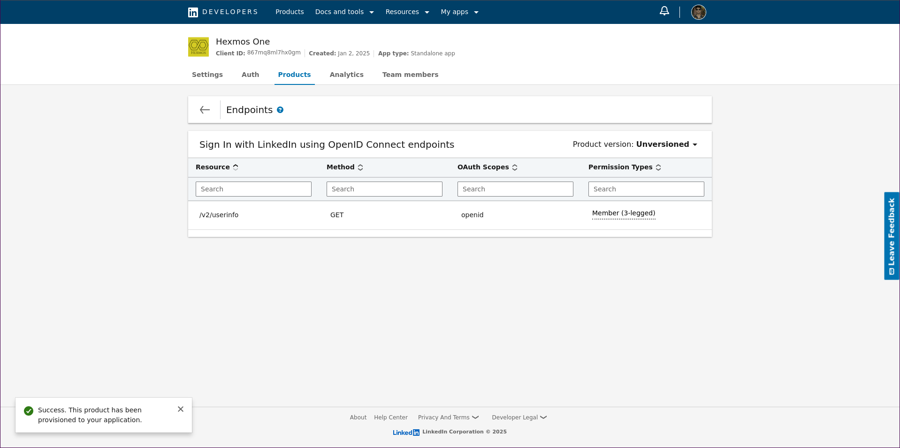Expand the Docs and tools menu
This screenshot has height=448, width=900.
[344, 12]
